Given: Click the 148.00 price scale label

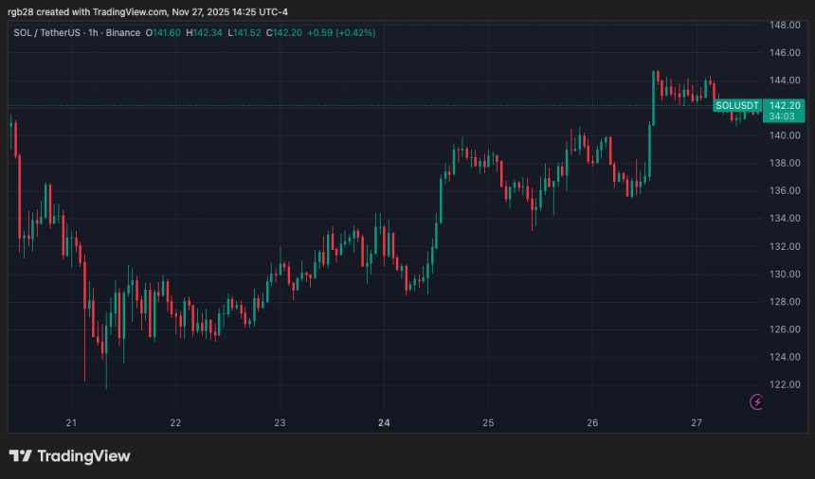Looking at the screenshot, I should click(787, 25).
